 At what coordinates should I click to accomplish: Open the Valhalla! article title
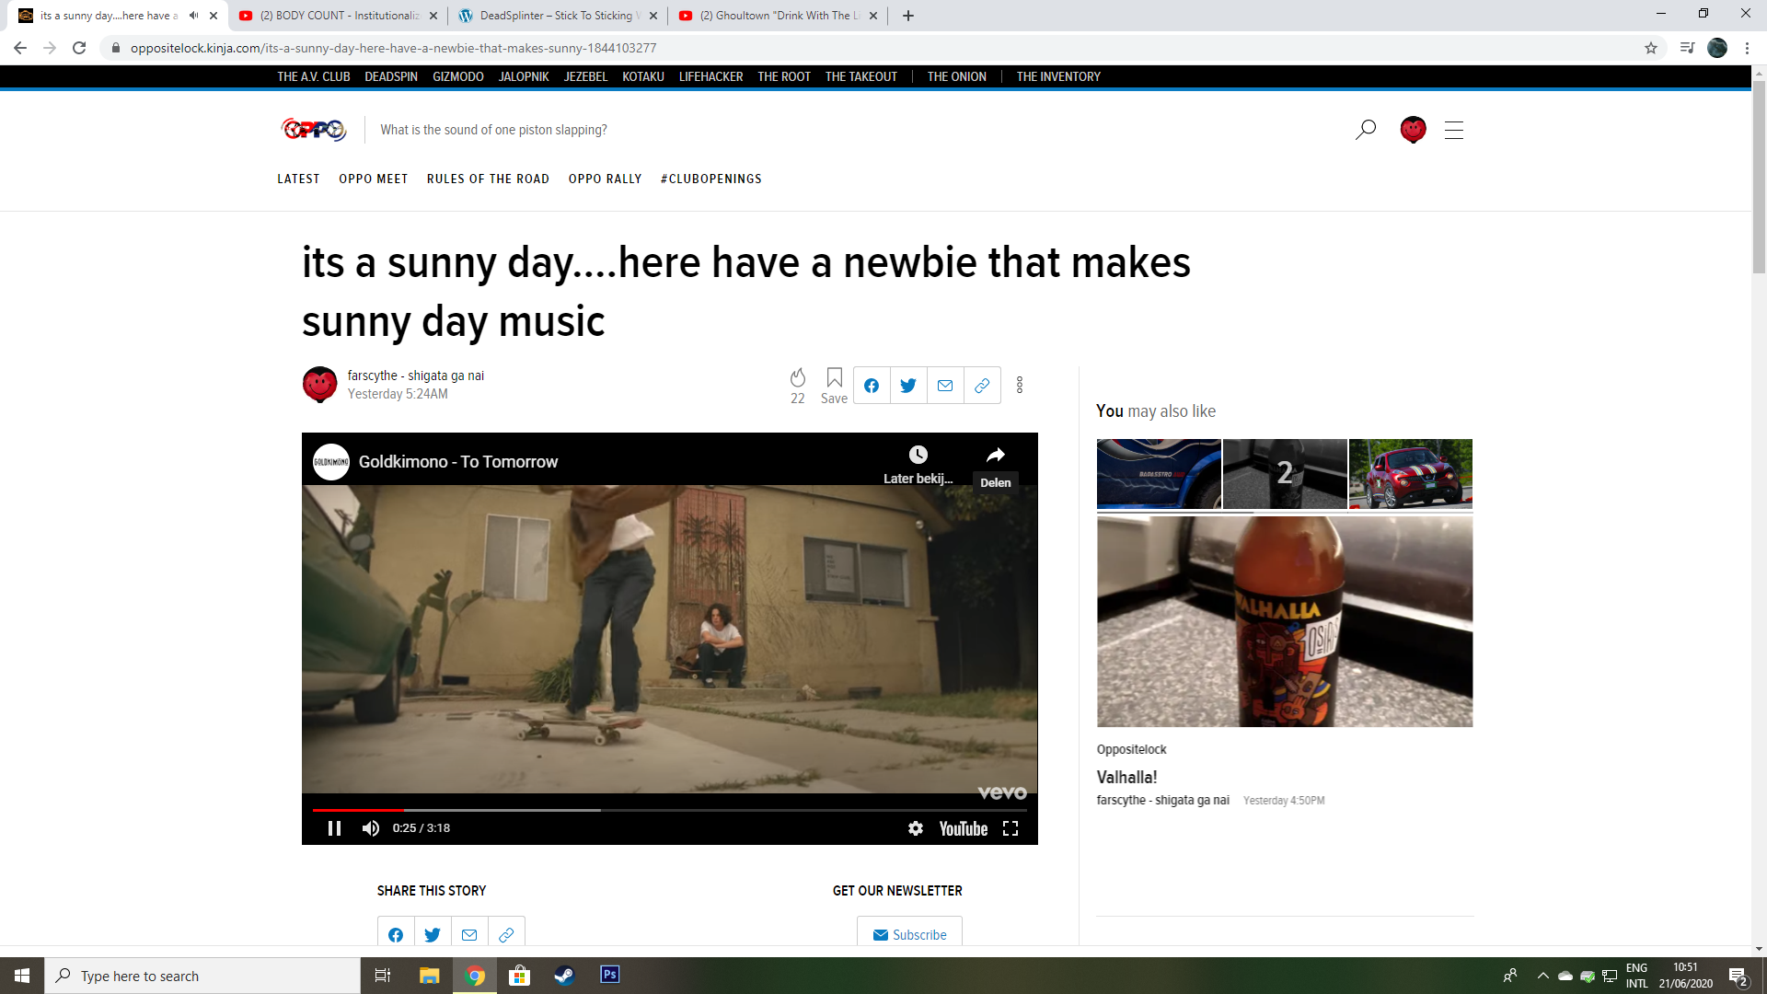pyautogui.click(x=1127, y=777)
